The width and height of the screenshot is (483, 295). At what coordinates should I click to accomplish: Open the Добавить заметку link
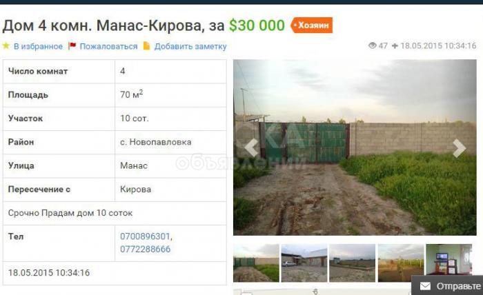[x=190, y=46]
